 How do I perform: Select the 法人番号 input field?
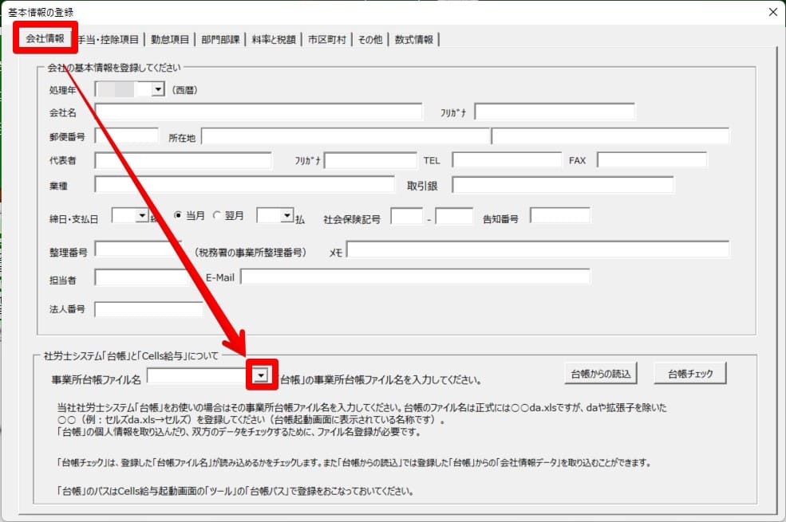(x=148, y=309)
